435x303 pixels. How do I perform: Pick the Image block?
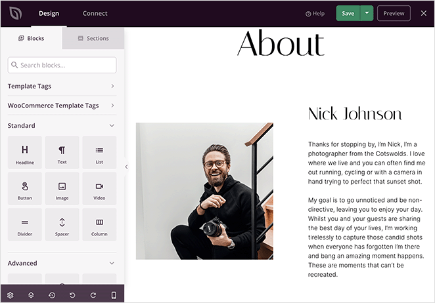(x=62, y=189)
